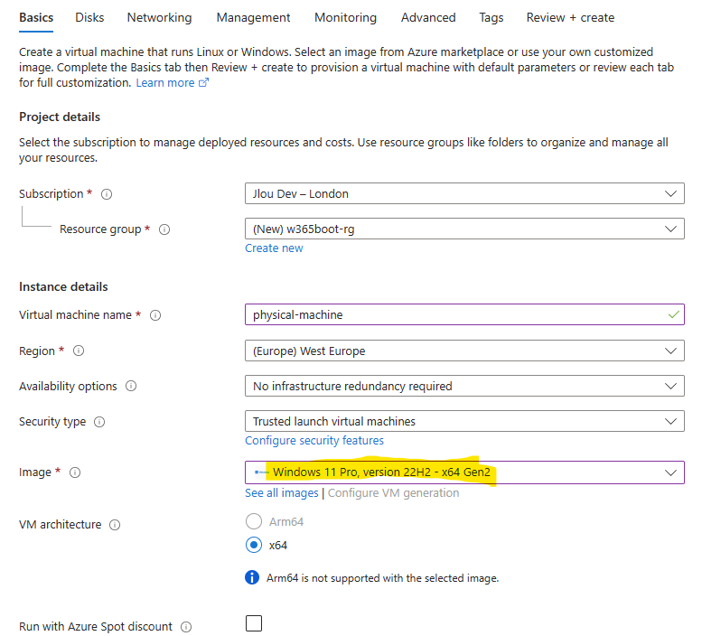Select the x64 architecture radio button
This screenshot has height=636, width=702.
pyautogui.click(x=253, y=545)
